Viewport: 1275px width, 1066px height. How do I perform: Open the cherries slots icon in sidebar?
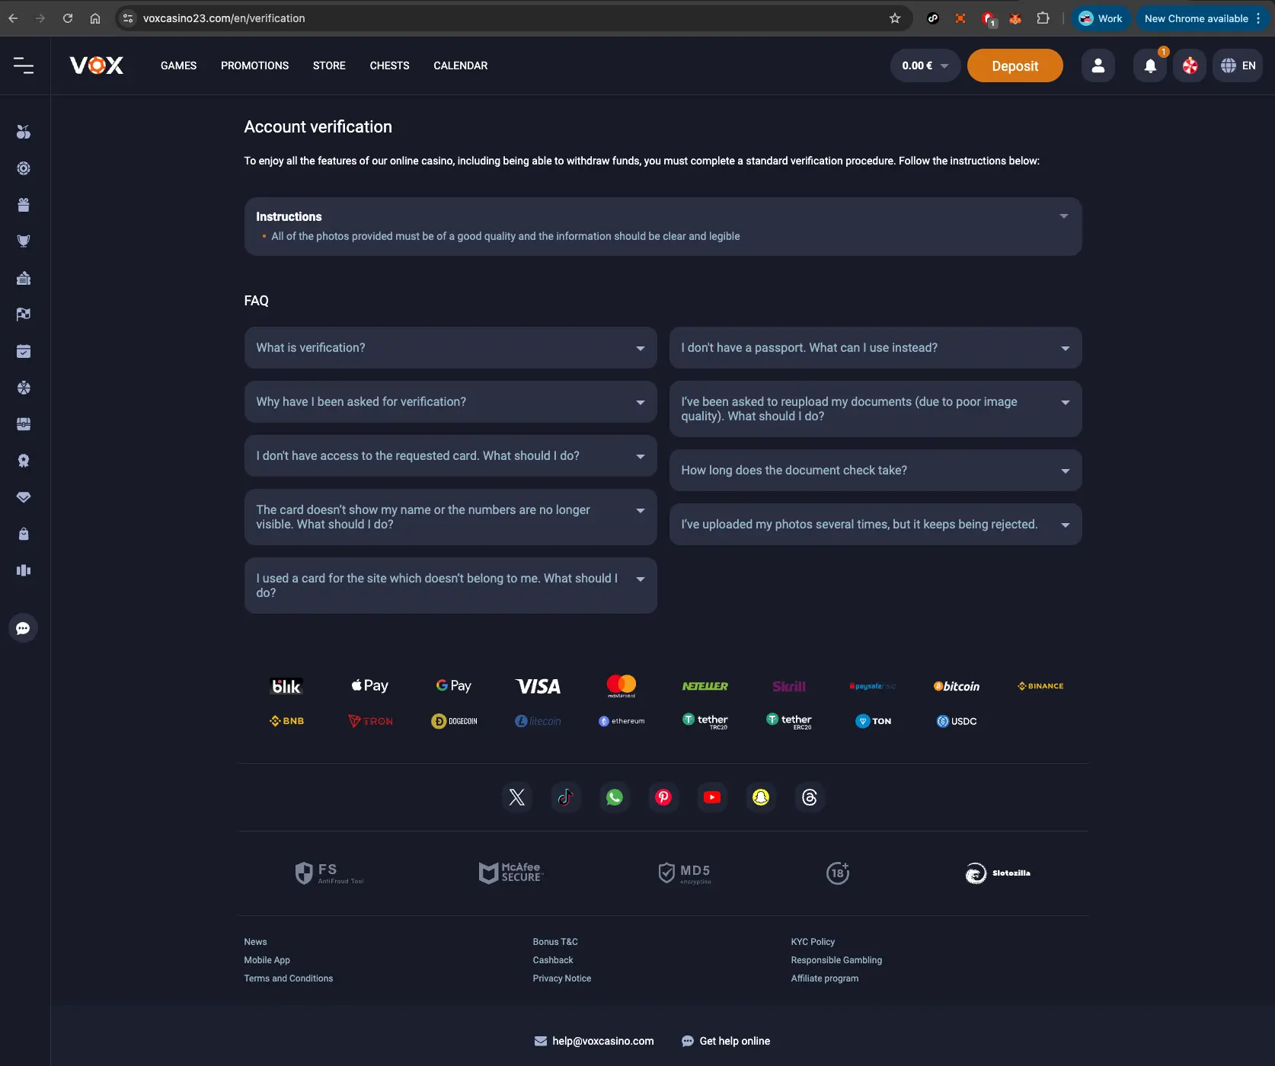tap(24, 132)
